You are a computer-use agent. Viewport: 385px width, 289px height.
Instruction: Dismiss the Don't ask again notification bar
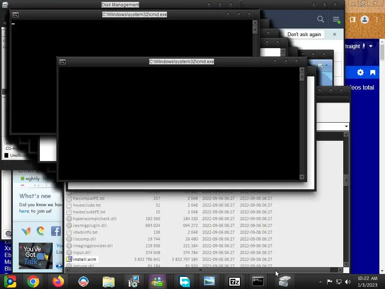click(334, 34)
